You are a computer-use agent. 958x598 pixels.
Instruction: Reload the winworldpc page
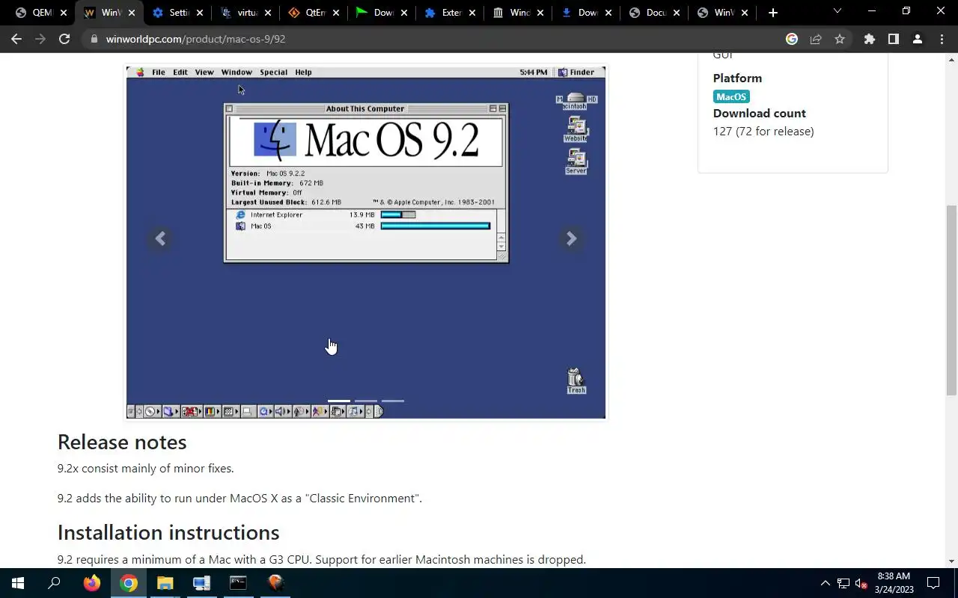coord(64,39)
